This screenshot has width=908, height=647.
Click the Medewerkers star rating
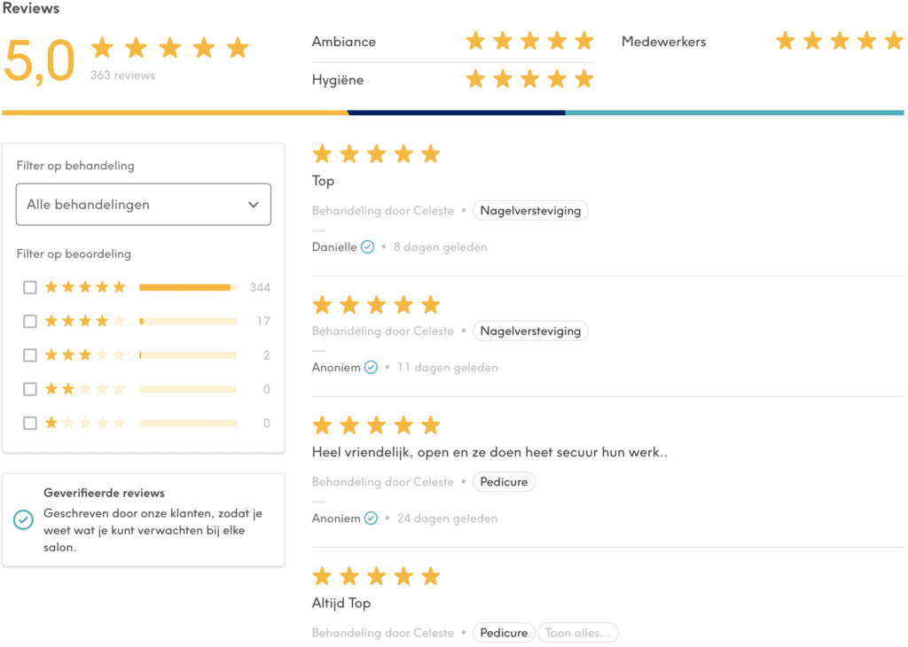pyautogui.click(x=840, y=41)
